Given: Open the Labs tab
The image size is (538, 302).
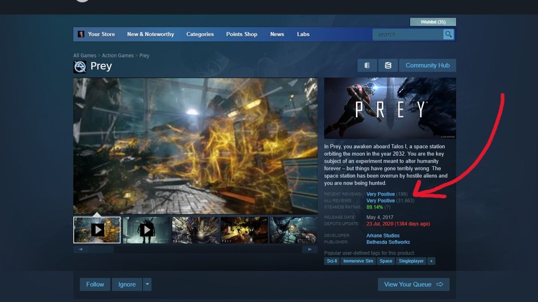Looking at the screenshot, I should click(303, 34).
